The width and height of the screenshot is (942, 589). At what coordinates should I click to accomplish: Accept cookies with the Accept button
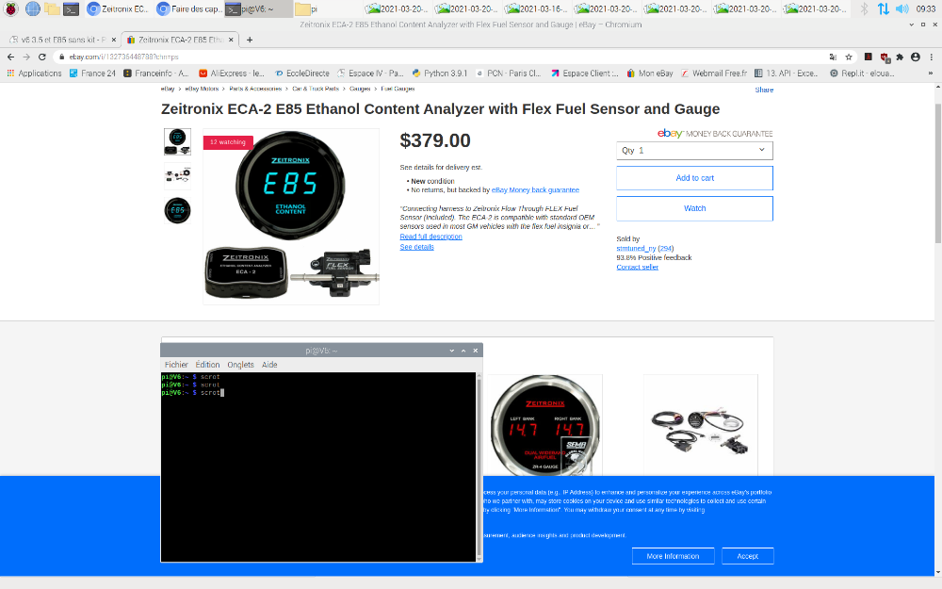click(x=747, y=556)
